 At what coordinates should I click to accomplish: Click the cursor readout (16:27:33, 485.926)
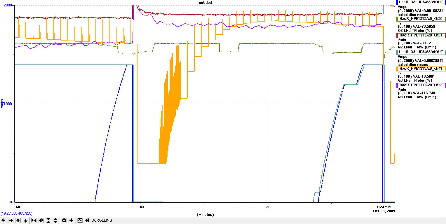(x=16, y=214)
